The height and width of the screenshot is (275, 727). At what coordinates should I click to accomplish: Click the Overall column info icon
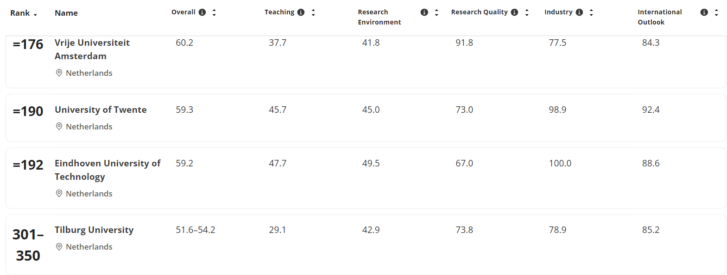coord(202,12)
